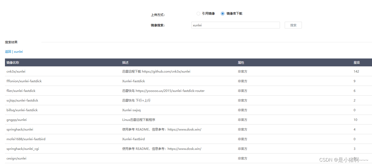Click star rating 10 for gngpp row
The height and width of the screenshot is (165, 372).
(x=355, y=120)
